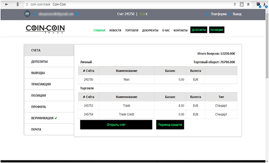Open ДОКУМЕНТЫ menu item

(x=150, y=30)
